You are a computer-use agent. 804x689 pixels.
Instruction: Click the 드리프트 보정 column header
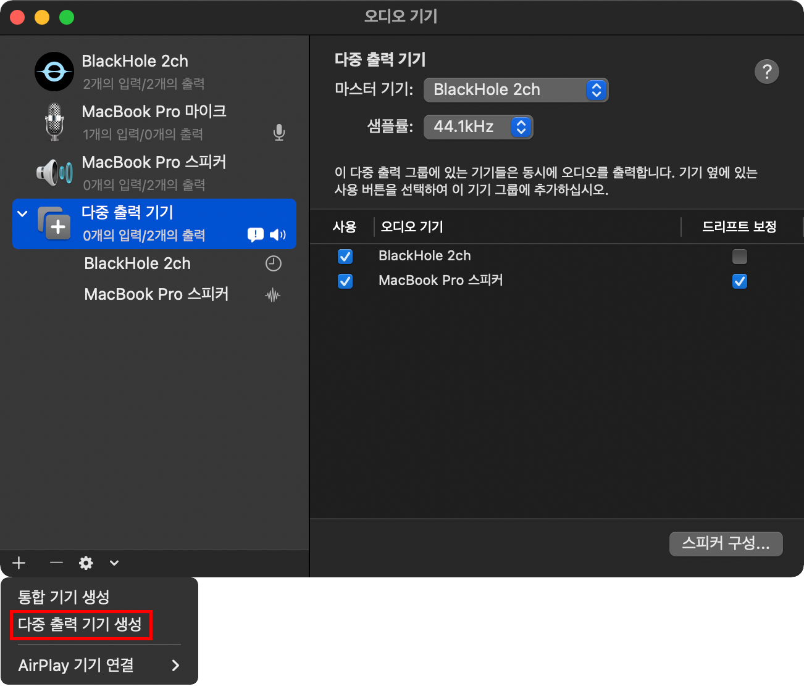(x=739, y=226)
